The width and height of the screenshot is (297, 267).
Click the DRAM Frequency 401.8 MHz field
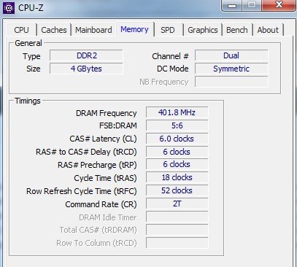[x=177, y=112]
